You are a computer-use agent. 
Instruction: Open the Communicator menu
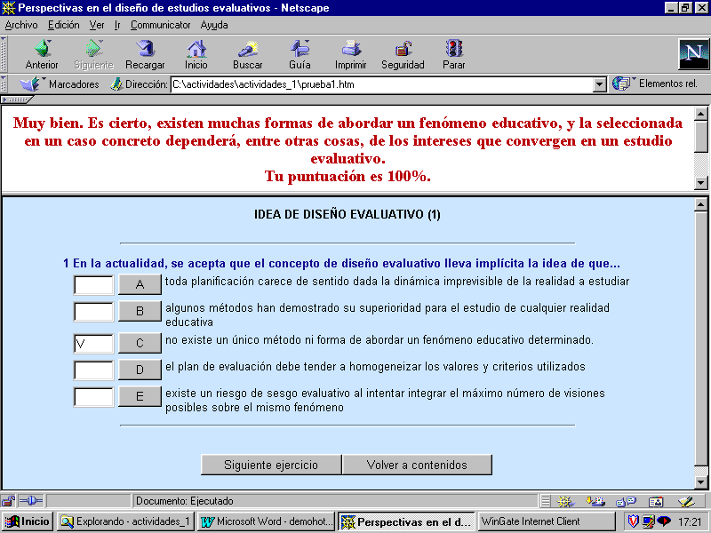(160, 25)
